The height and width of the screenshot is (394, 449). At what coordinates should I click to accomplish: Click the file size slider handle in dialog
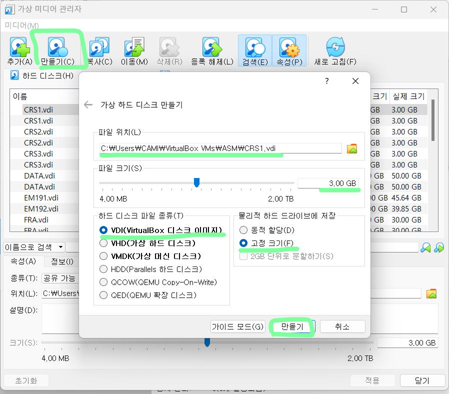[196, 182]
